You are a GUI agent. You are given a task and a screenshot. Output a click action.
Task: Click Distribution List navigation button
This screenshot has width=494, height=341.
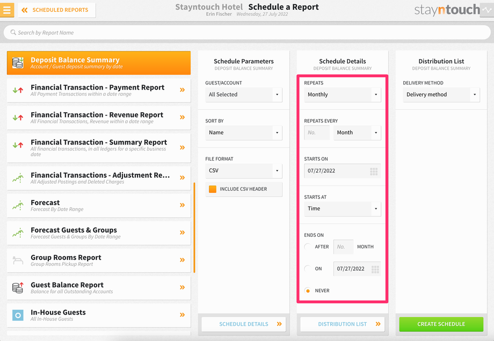tap(343, 324)
